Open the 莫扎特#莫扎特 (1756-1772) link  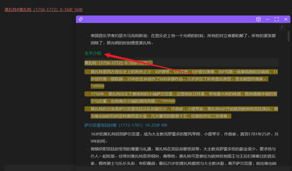point(43,10)
